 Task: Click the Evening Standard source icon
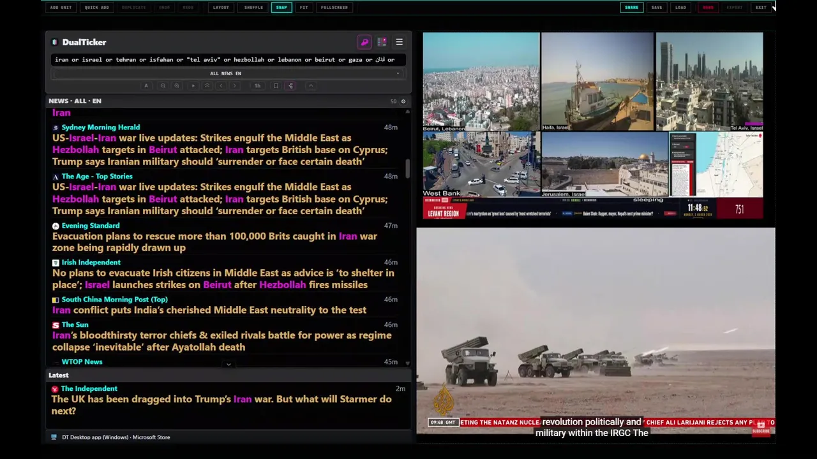56,226
